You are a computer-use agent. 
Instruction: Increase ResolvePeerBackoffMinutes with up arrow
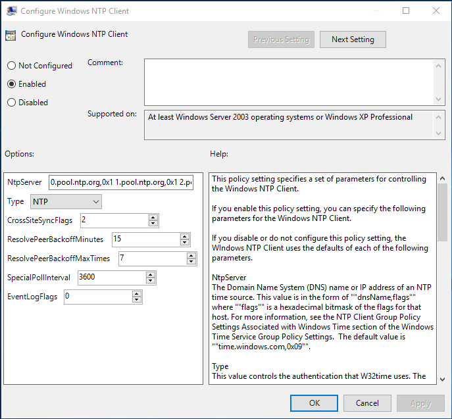[x=185, y=237]
